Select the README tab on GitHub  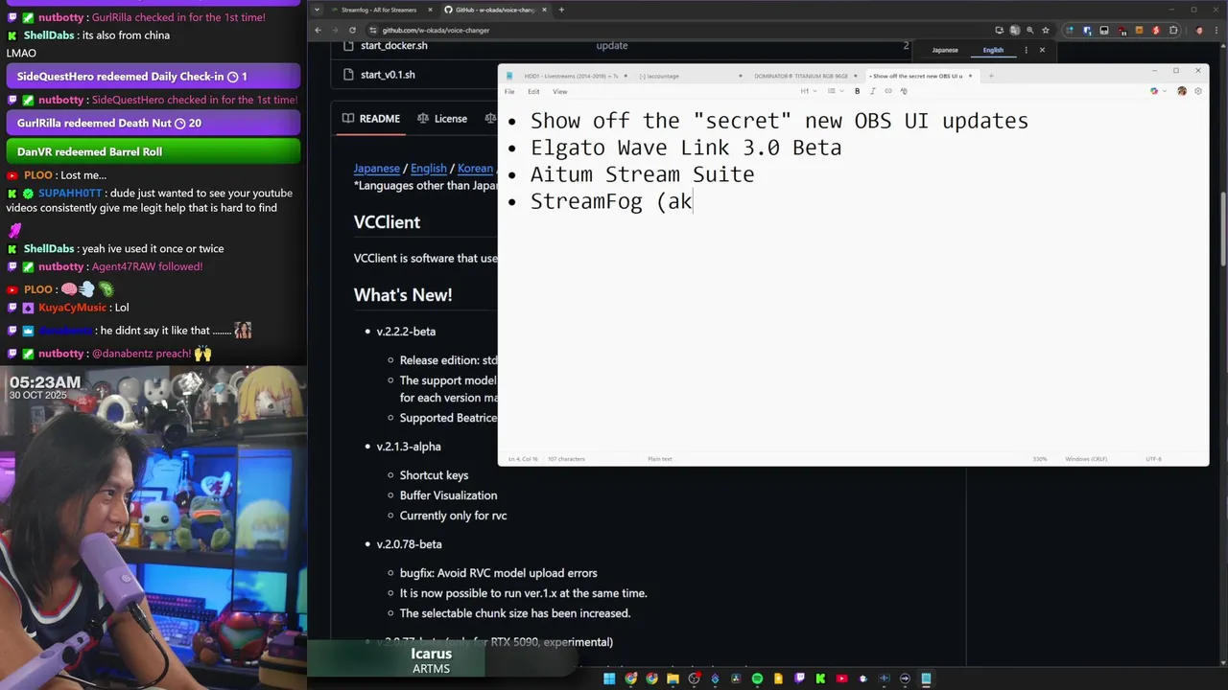tap(371, 119)
